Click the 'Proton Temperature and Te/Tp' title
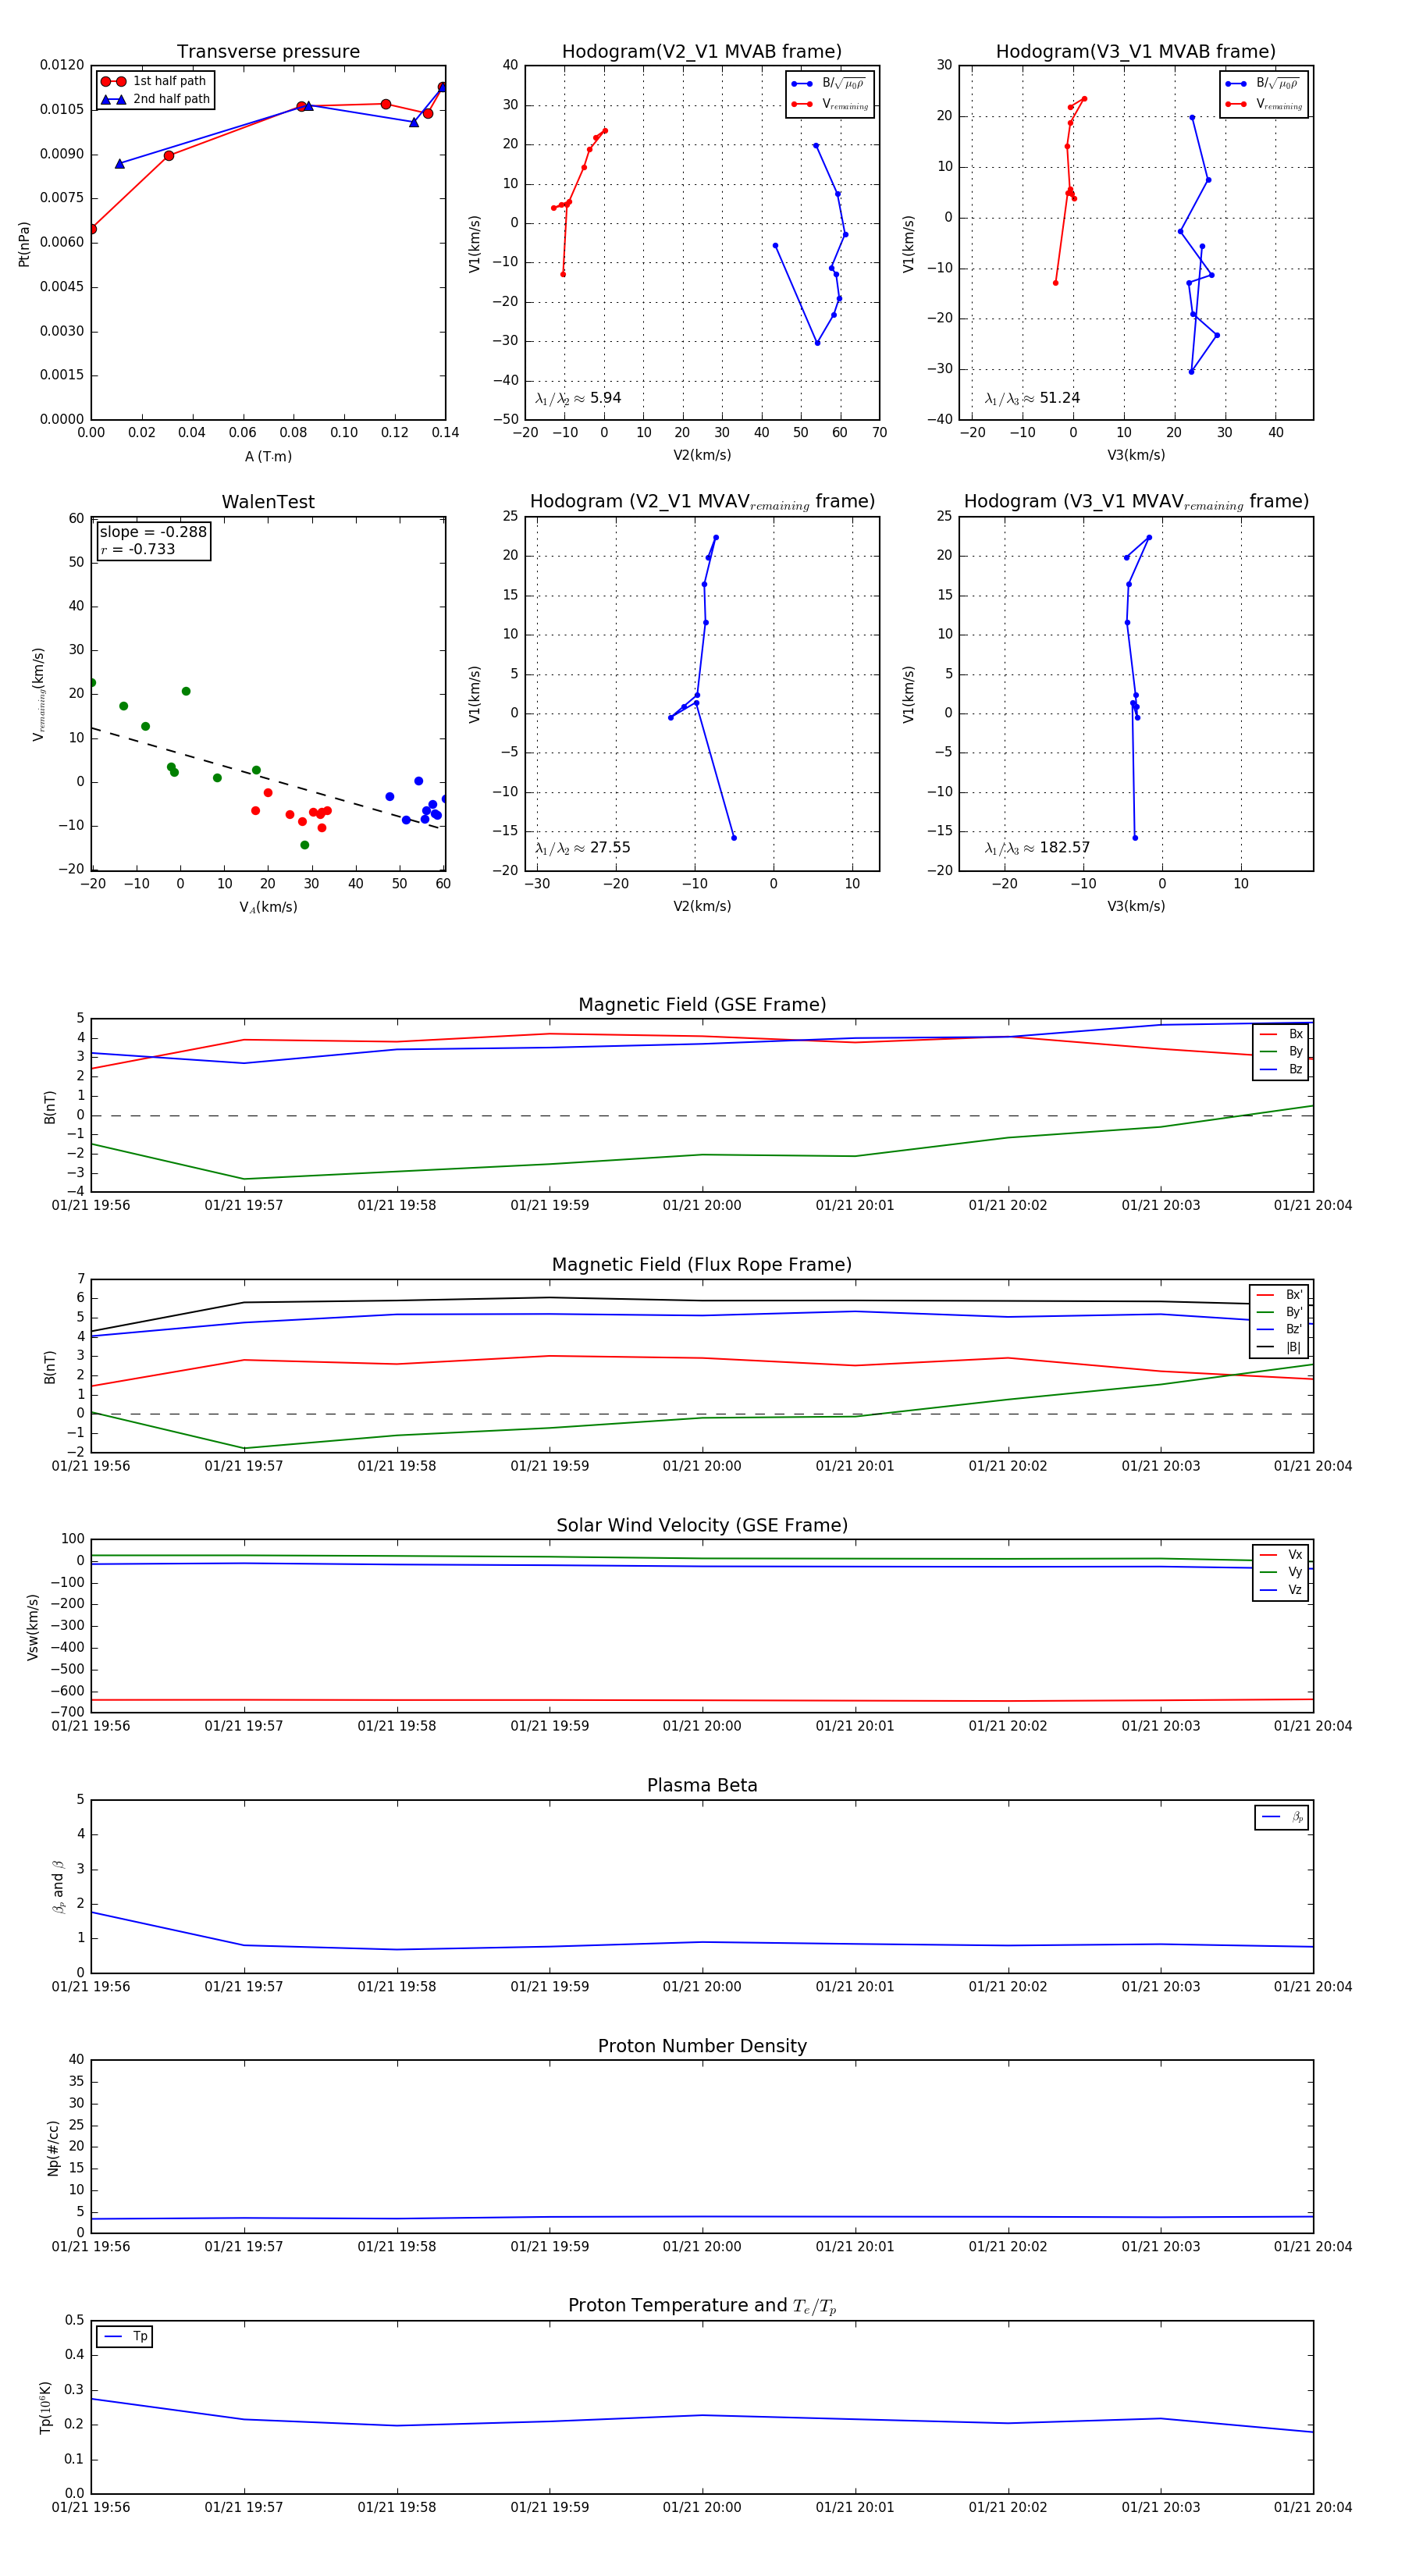 702,2306
